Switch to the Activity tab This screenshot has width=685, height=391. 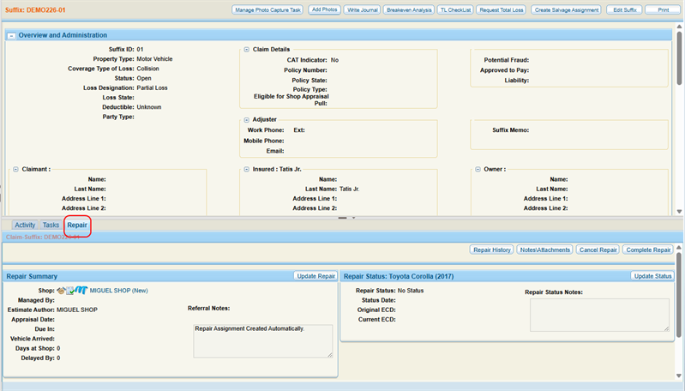tap(25, 225)
